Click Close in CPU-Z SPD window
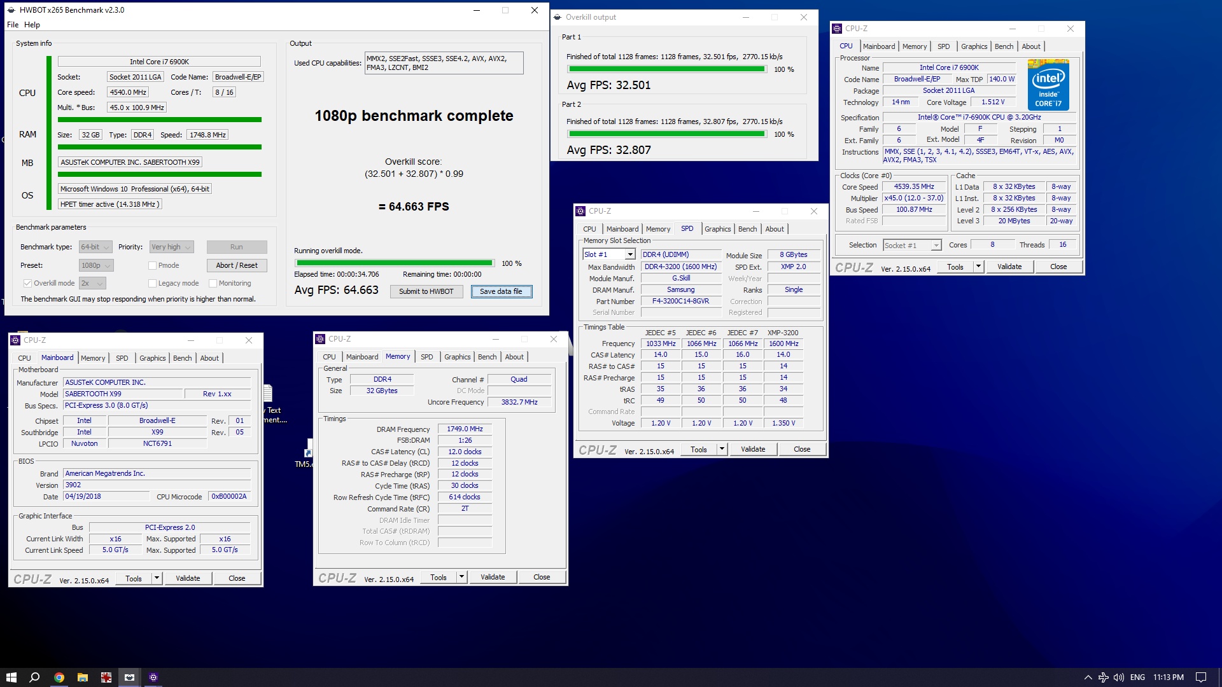The image size is (1222, 687). pyautogui.click(x=802, y=449)
